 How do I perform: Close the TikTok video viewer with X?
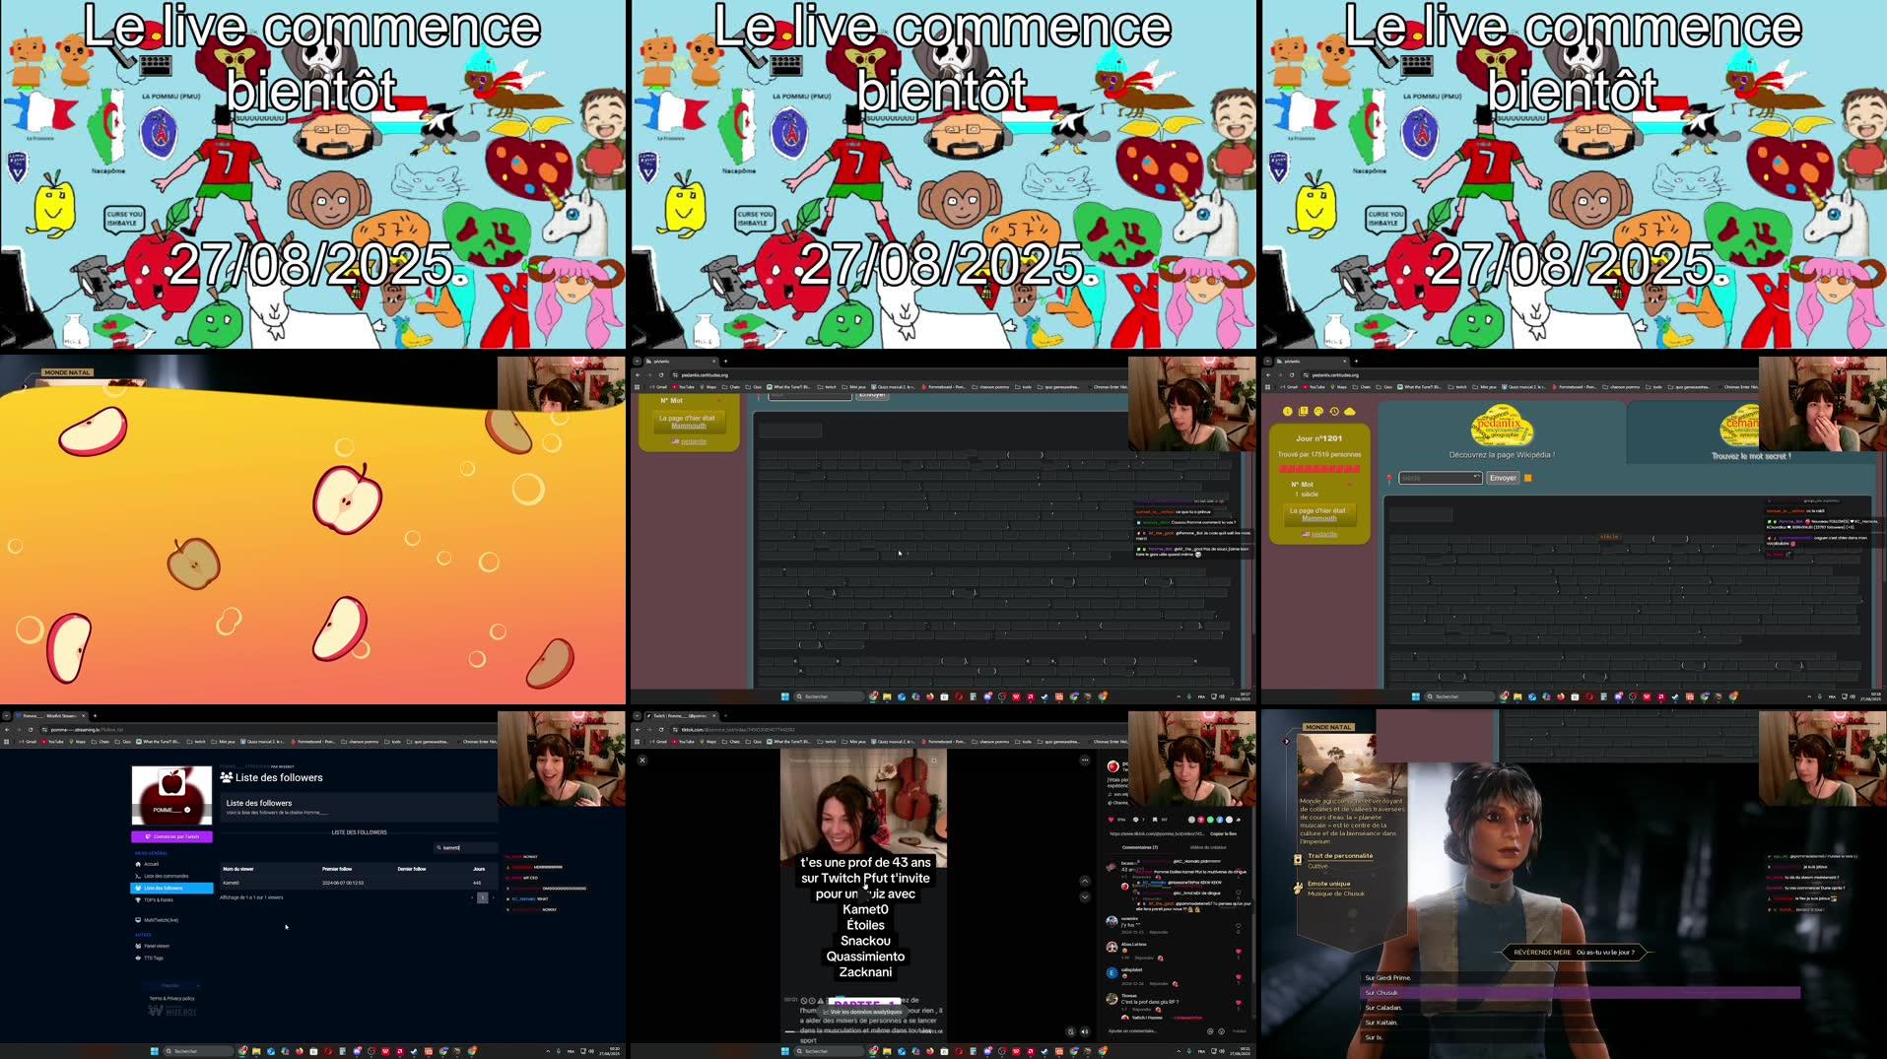[x=642, y=760]
